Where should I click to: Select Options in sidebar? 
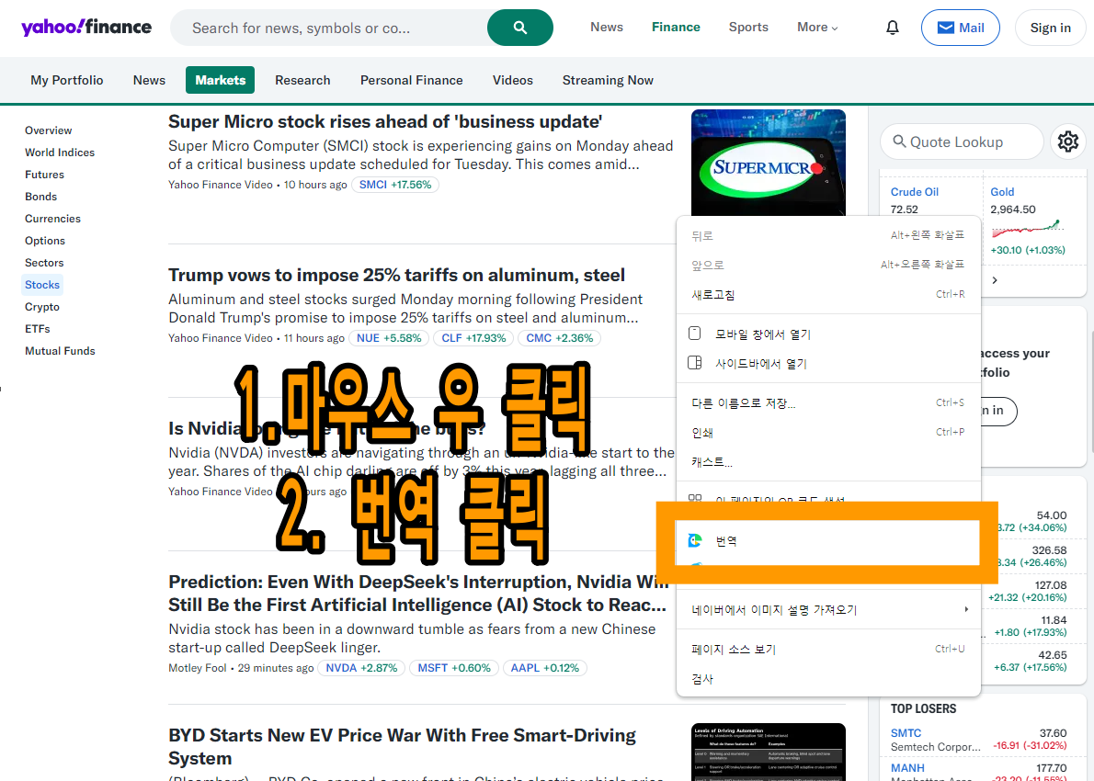[x=45, y=241]
